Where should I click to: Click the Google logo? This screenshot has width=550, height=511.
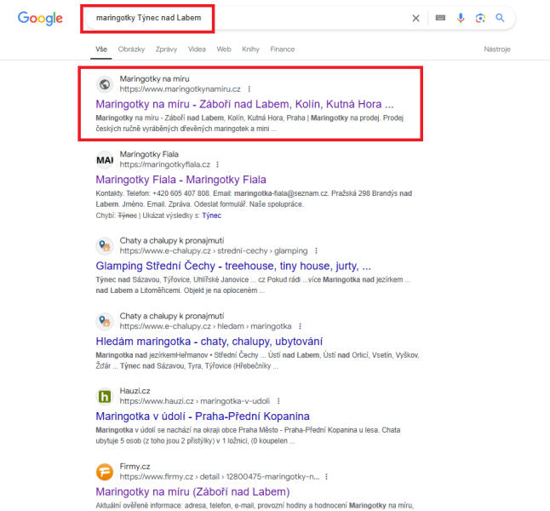coord(40,18)
